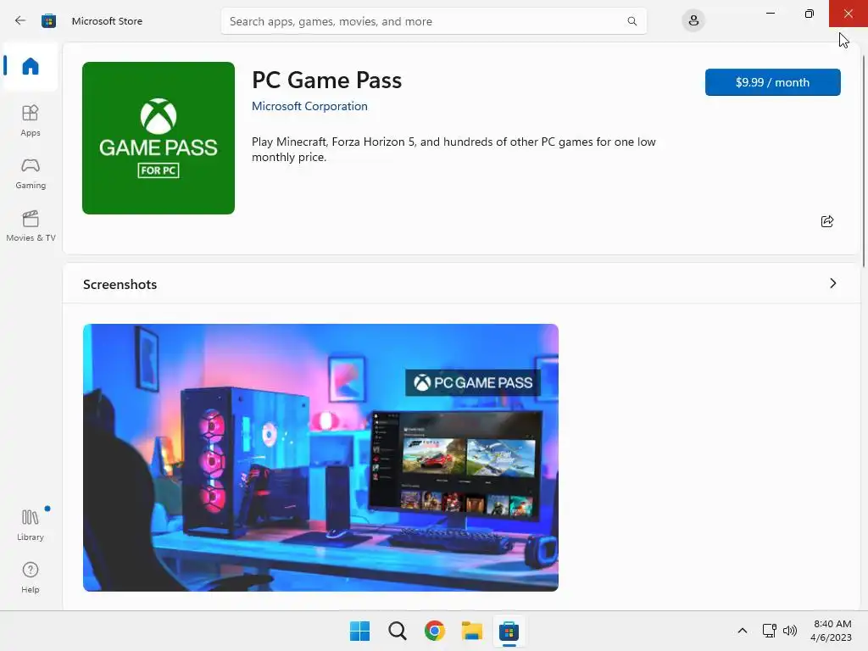
Task: Open the Library in sidebar
Action: coord(31,525)
